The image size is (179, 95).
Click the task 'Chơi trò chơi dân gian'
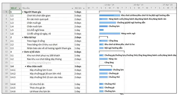(38, 15)
